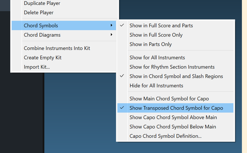The height and width of the screenshot is (153, 247).
Task: Click the Chord Symbols menu label
Action: [41, 25]
